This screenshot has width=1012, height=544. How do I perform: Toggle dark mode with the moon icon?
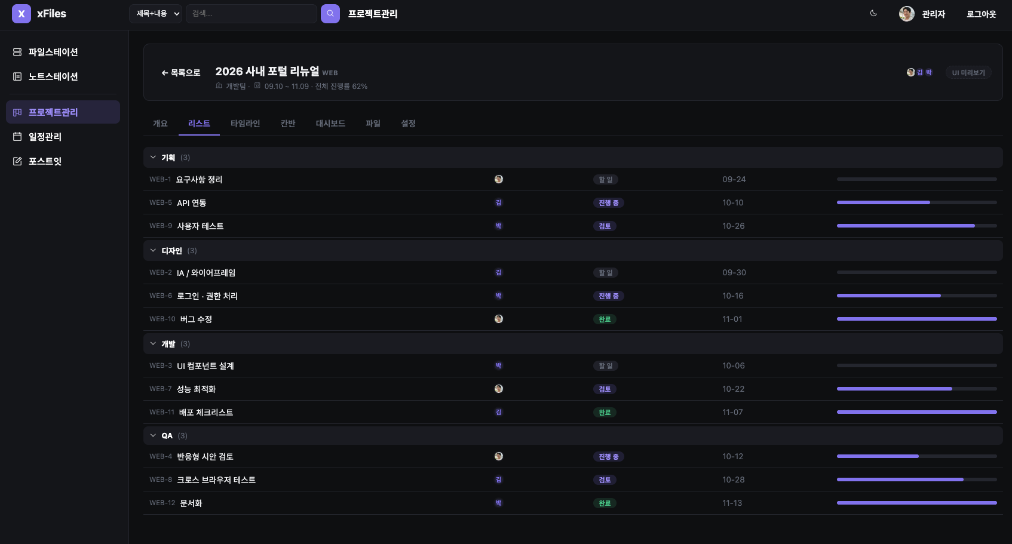coord(873,14)
